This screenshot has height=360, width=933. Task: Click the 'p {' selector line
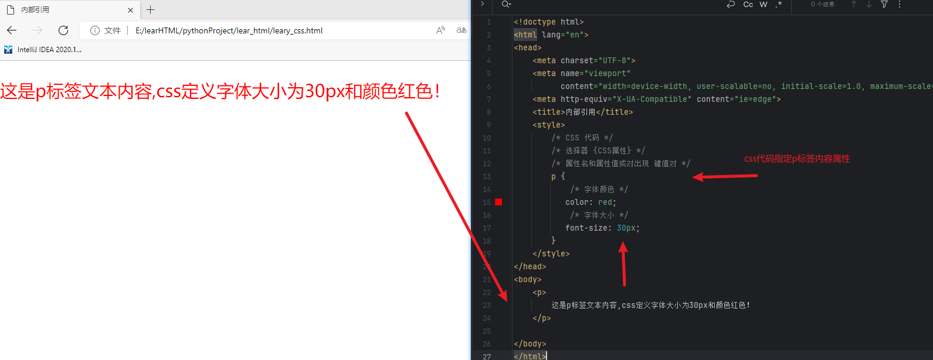(558, 176)
